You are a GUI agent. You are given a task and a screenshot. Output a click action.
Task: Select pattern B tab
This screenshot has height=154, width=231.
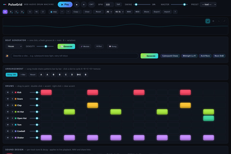(x=11, y=12)
